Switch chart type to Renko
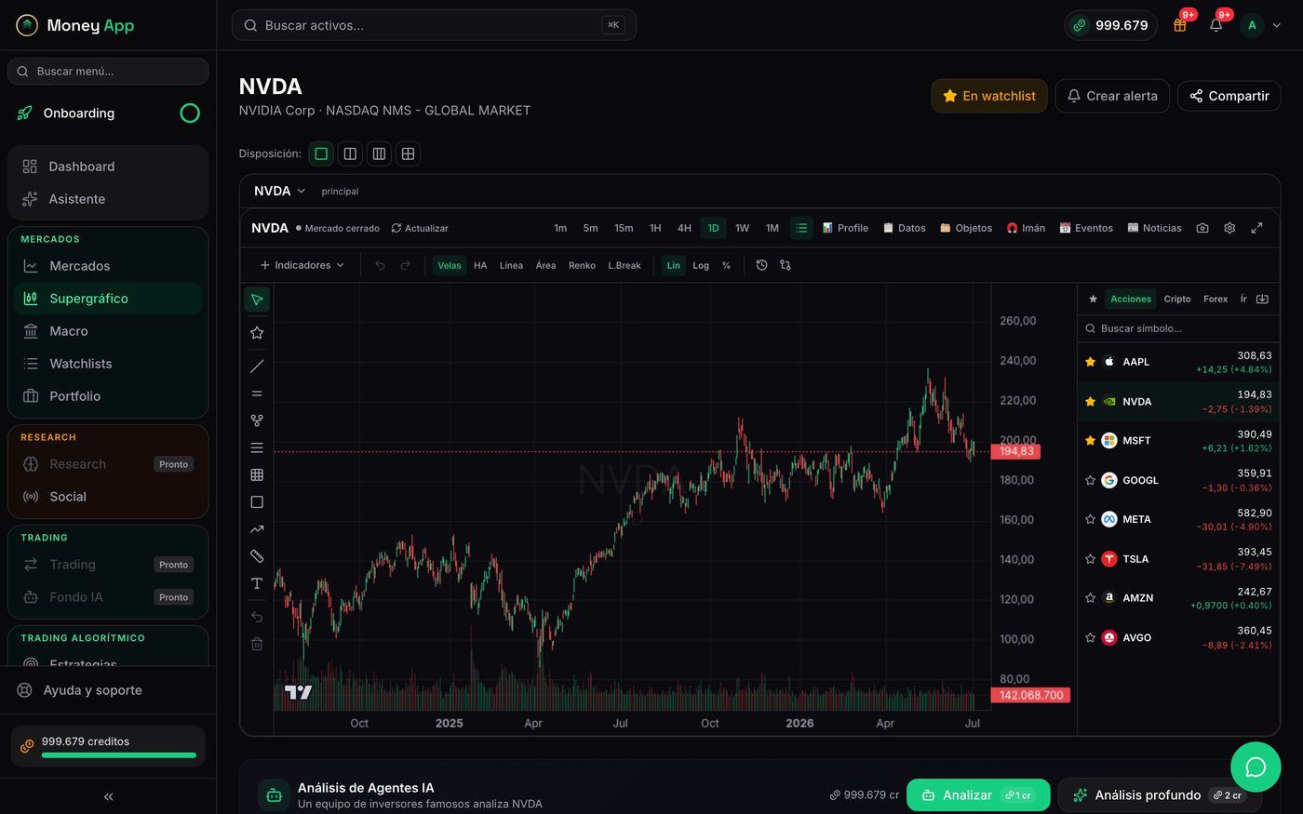1303x814 pixels. (x=582, y=265)
